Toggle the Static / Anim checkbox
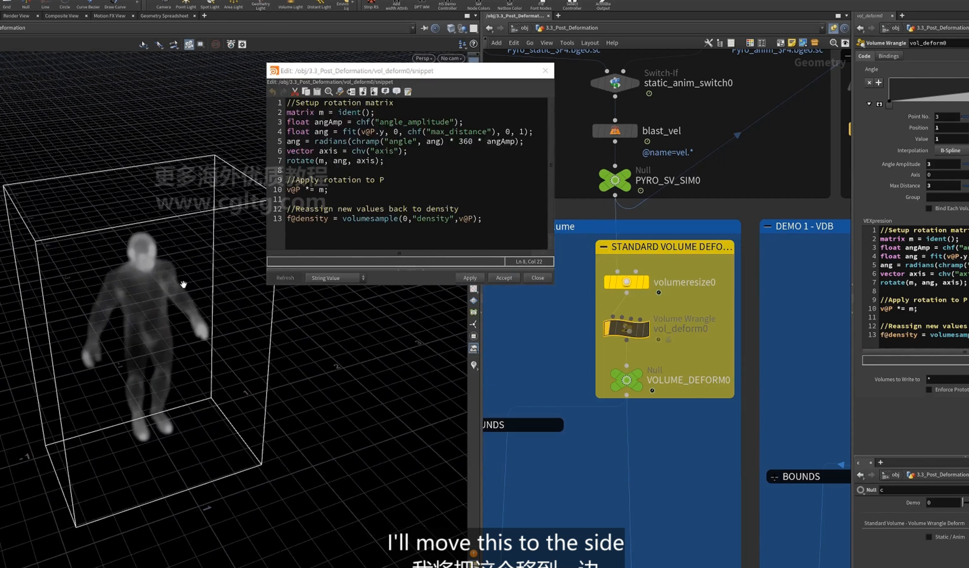The image size is (969, 568). pyautogui.click(x=928, y=537)
